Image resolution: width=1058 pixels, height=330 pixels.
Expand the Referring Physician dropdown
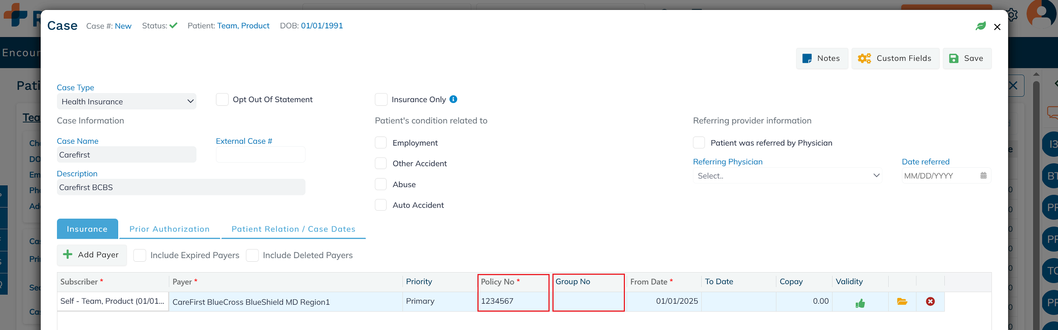click(787, 176)
